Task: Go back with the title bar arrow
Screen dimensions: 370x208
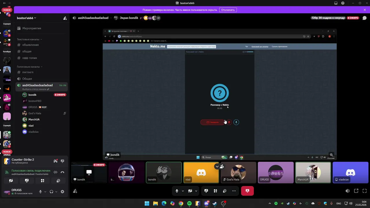Action: 4,3
